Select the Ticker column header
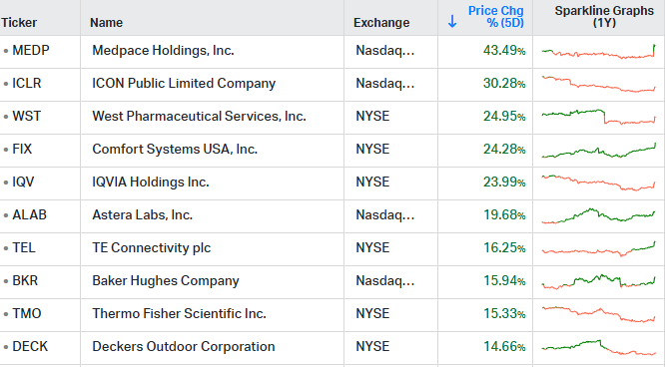Viewport: 665px width, 367px height. coord(19,23)
